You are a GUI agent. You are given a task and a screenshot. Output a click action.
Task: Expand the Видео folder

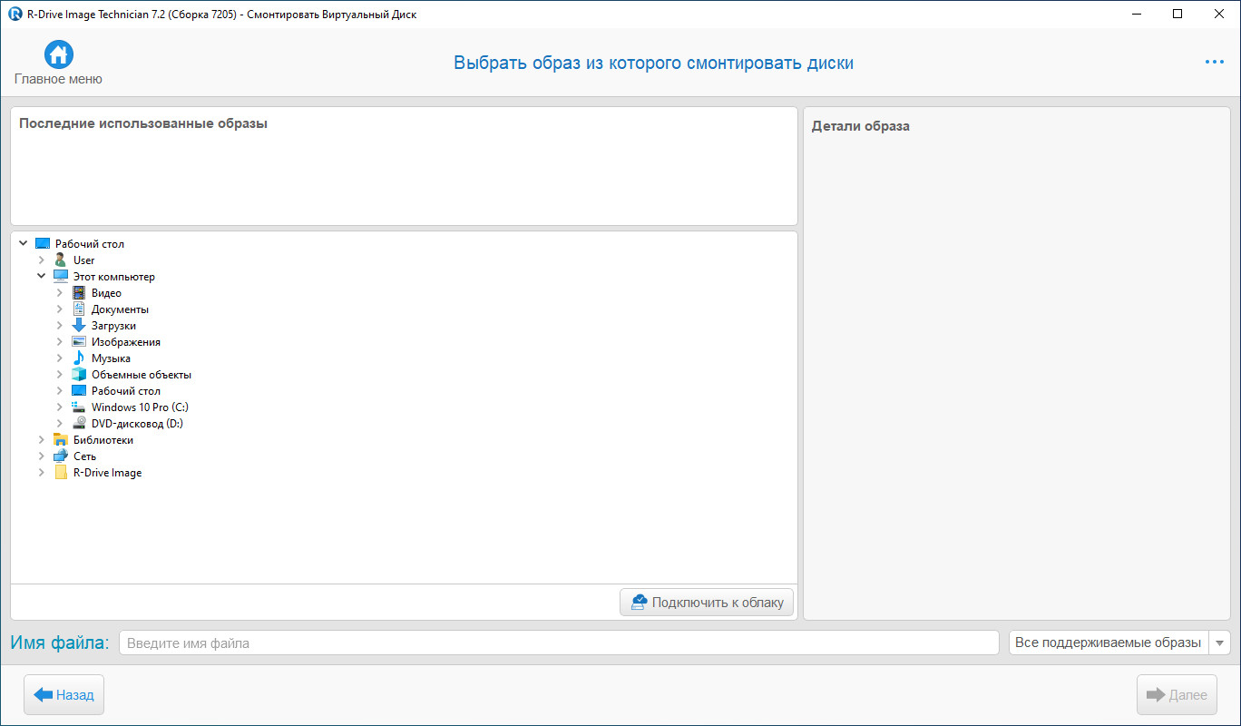[x=59, y=293]
